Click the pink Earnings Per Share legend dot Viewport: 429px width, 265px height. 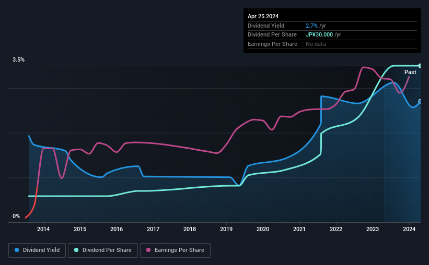click(148, 250)
